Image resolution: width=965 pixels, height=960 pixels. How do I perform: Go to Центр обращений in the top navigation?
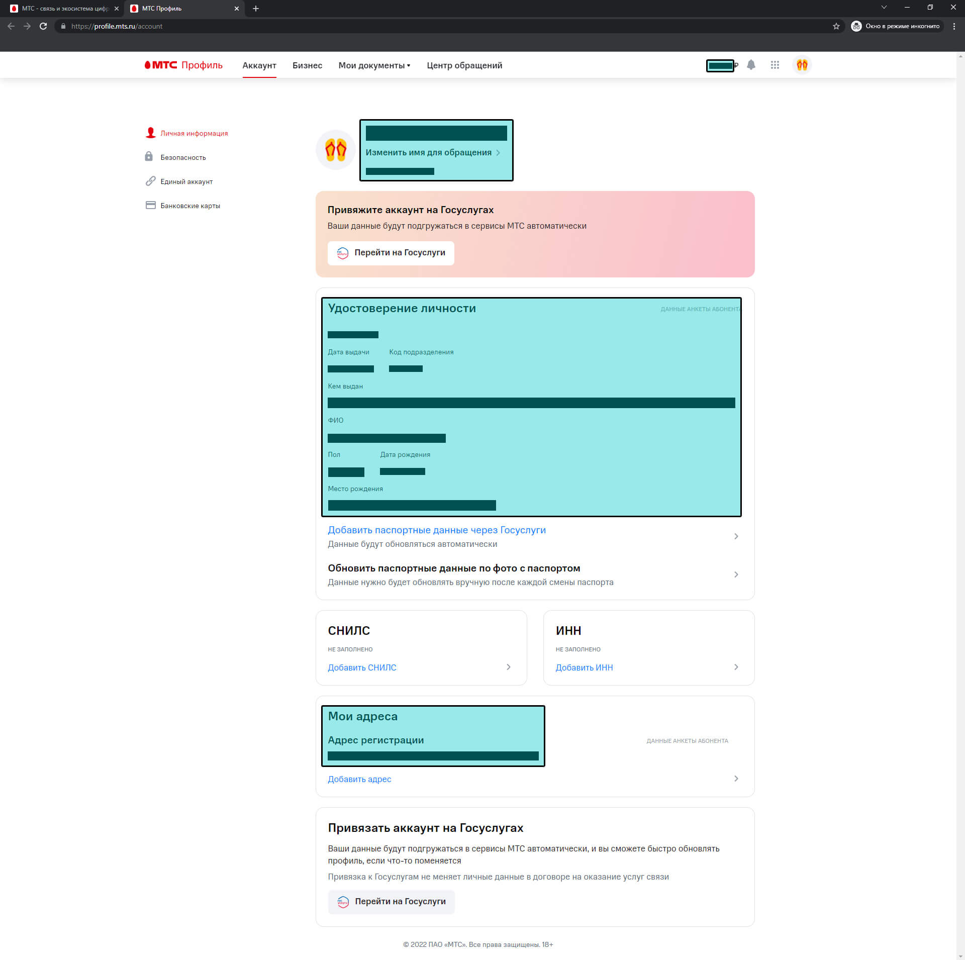tap(464, 65)
